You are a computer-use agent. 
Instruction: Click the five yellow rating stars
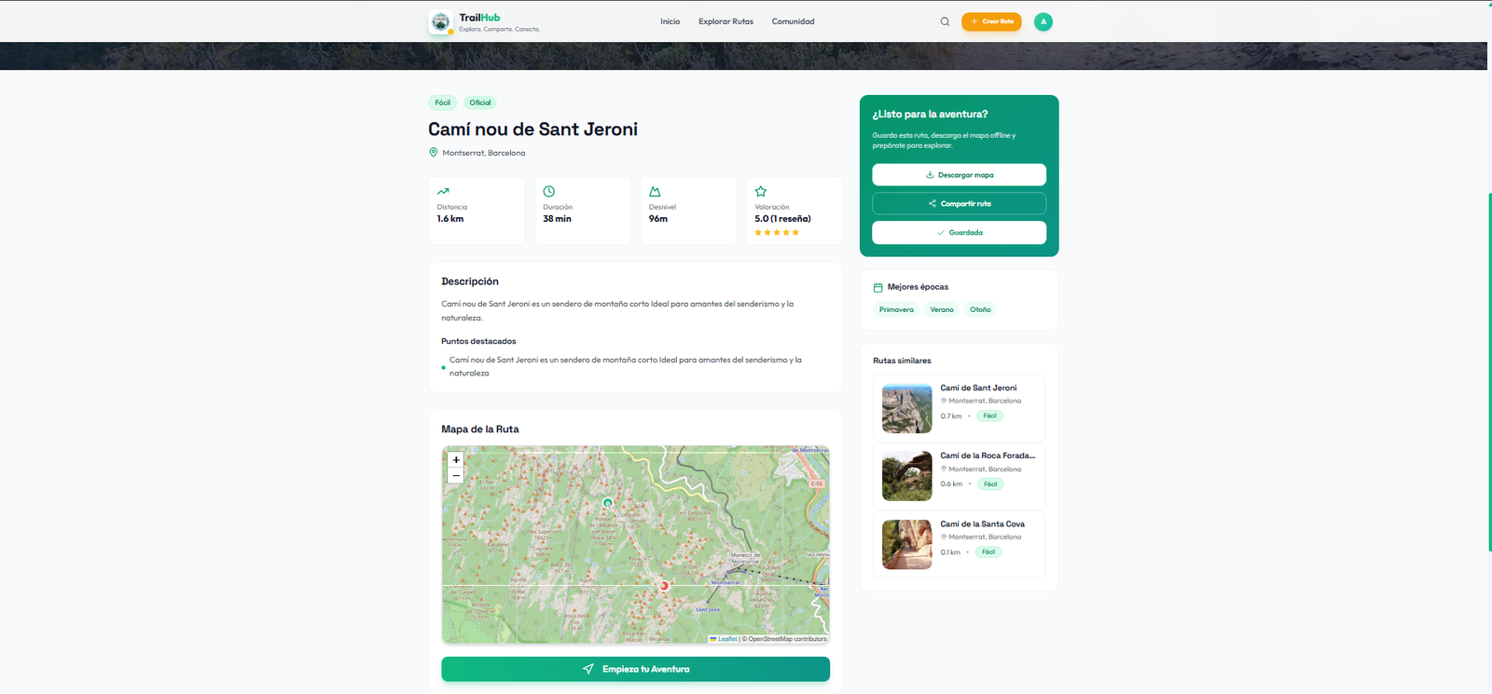777,233
